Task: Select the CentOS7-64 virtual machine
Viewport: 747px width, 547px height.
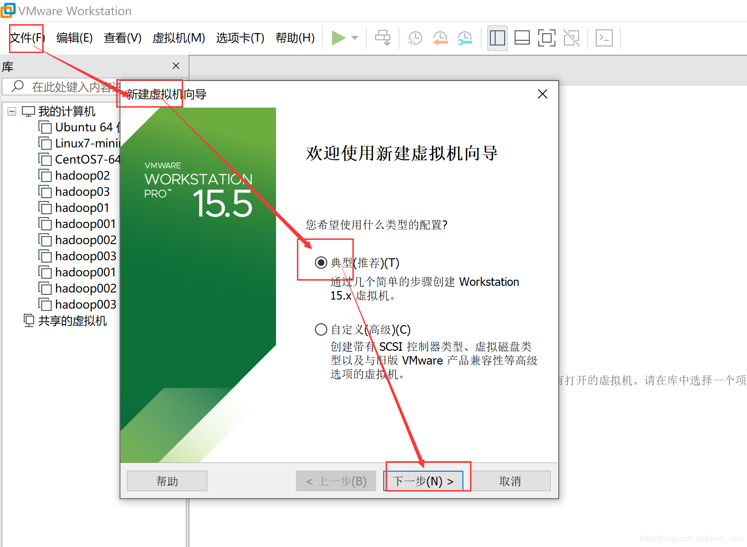Action: (x=88, y=159)
